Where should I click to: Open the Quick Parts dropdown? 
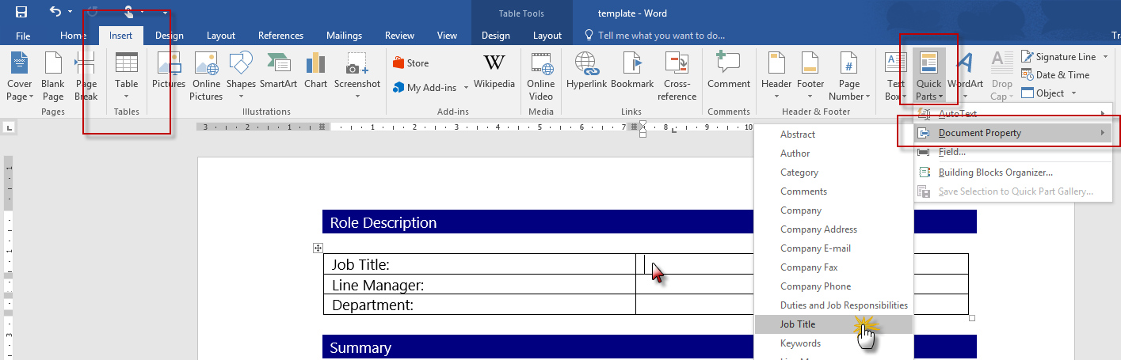928,76
